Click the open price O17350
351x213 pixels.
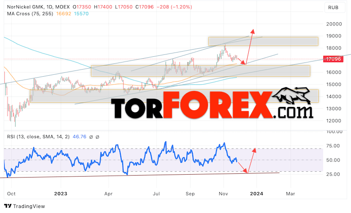point(81,7)
